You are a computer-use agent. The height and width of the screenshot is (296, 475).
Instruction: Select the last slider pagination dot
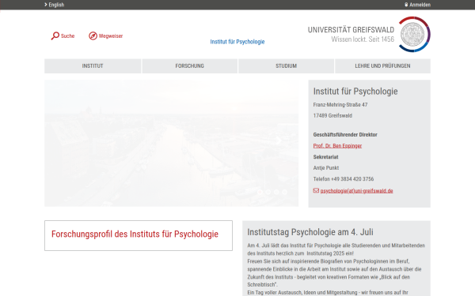pyautogui.click(x=284, y=192)
